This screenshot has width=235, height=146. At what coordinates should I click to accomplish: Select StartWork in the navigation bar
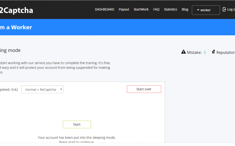click(141, 9)
